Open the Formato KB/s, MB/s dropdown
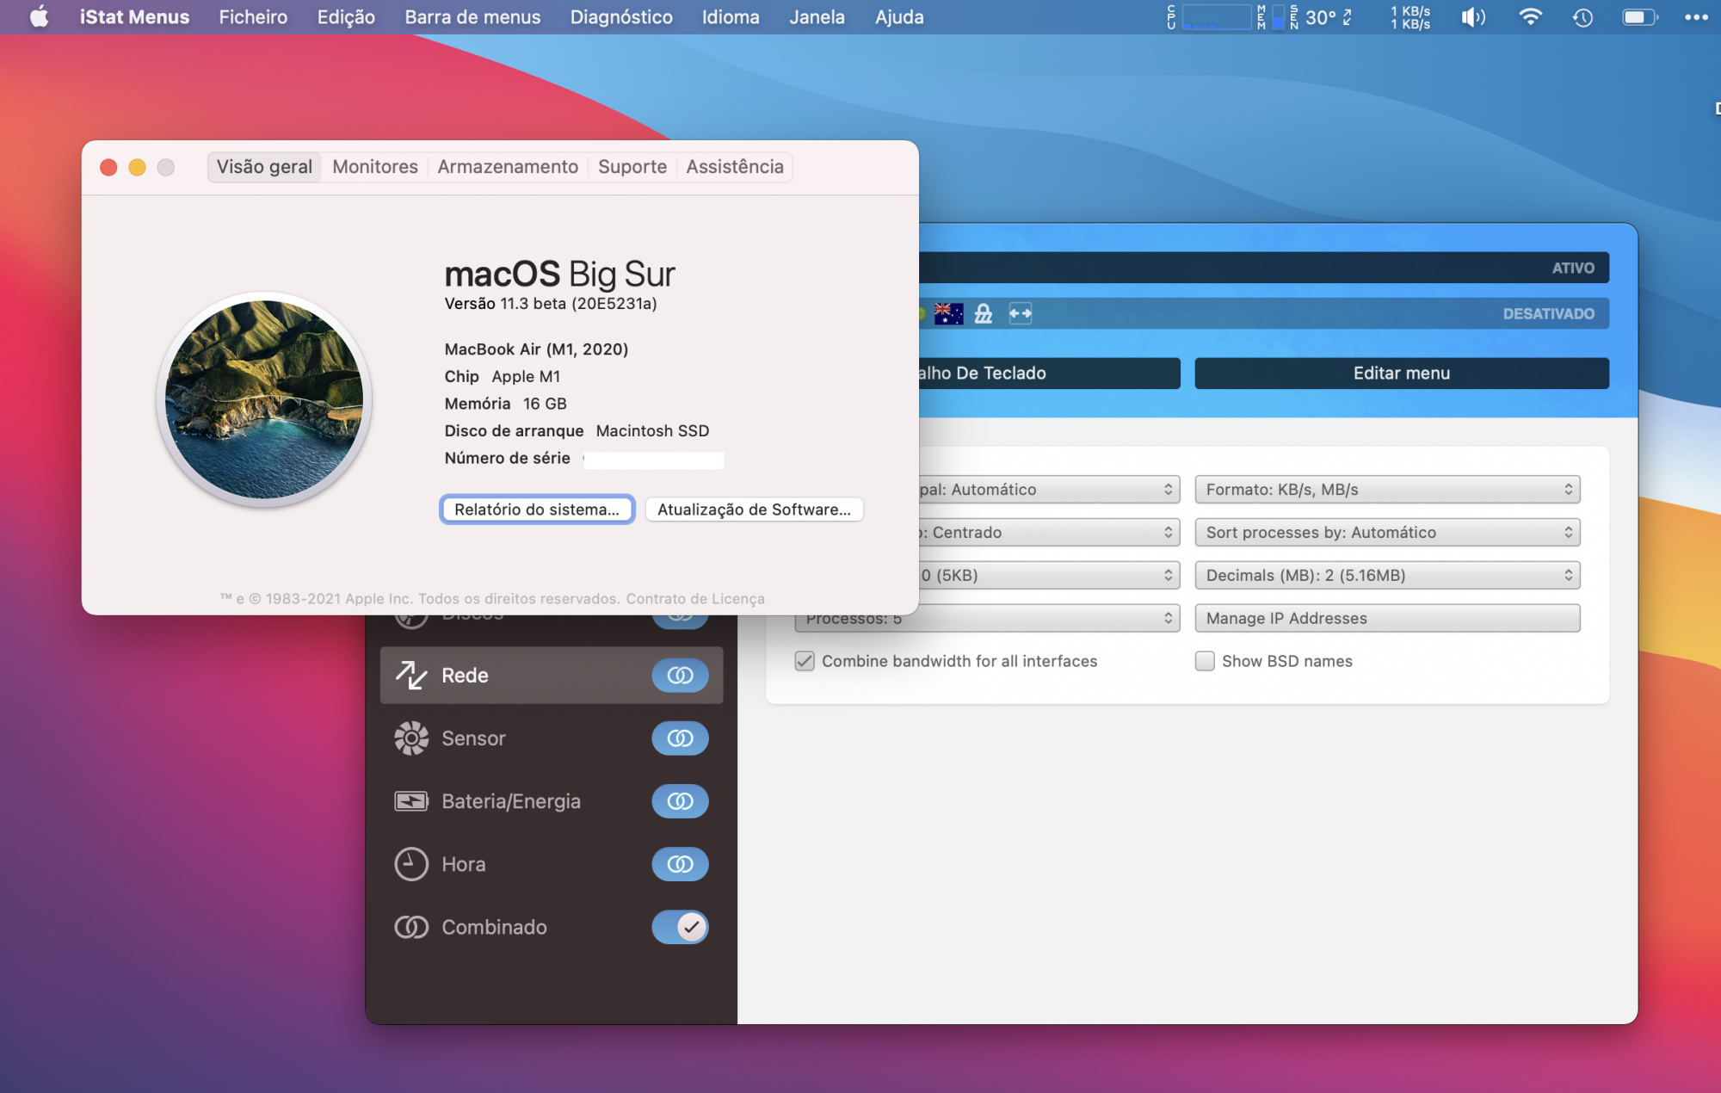Viewport: 1721px width, 1093px height. pos(1387,490)
